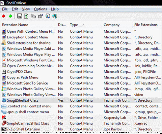
Task: Open the Options menu
Action: (x=40, y=9)
